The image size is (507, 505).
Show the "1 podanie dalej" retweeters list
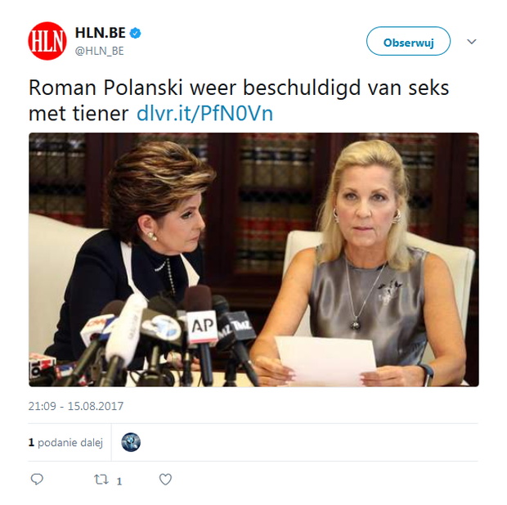(65, 442)
